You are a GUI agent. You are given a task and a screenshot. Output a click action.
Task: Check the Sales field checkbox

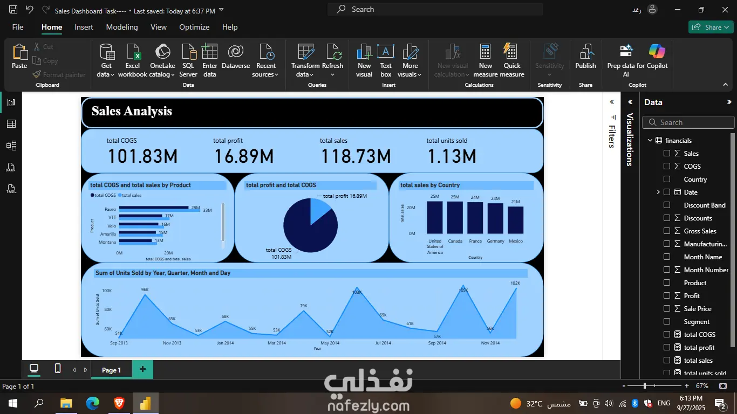667,154
